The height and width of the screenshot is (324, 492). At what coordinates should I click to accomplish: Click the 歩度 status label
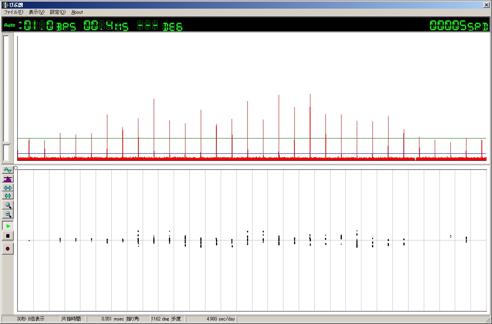pos(176,319)
